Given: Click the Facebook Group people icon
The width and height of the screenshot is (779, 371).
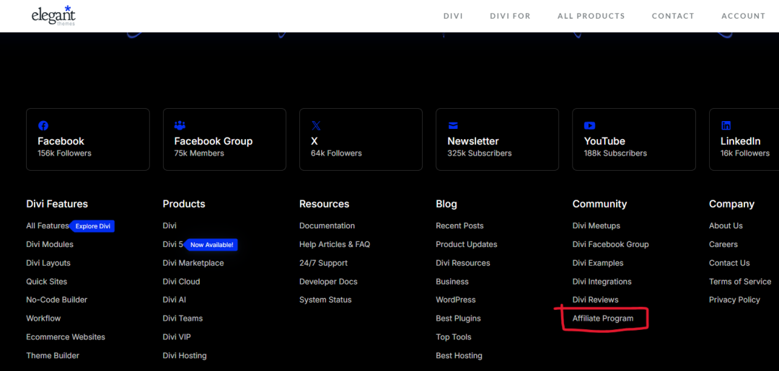Looking at the screenshot, I should pyautogui.click(x=180, y=125).
